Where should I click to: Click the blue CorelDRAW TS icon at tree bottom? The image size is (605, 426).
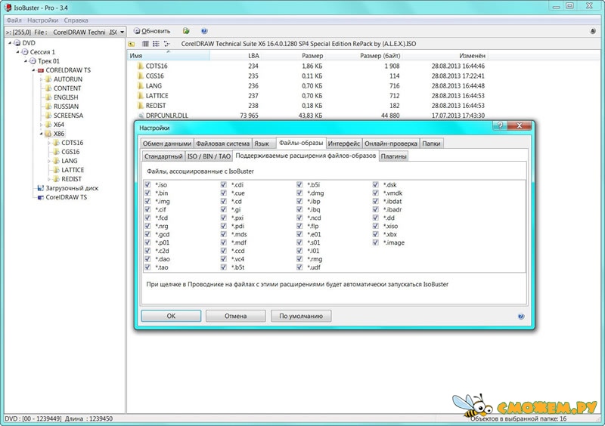[x=40, y=197]
